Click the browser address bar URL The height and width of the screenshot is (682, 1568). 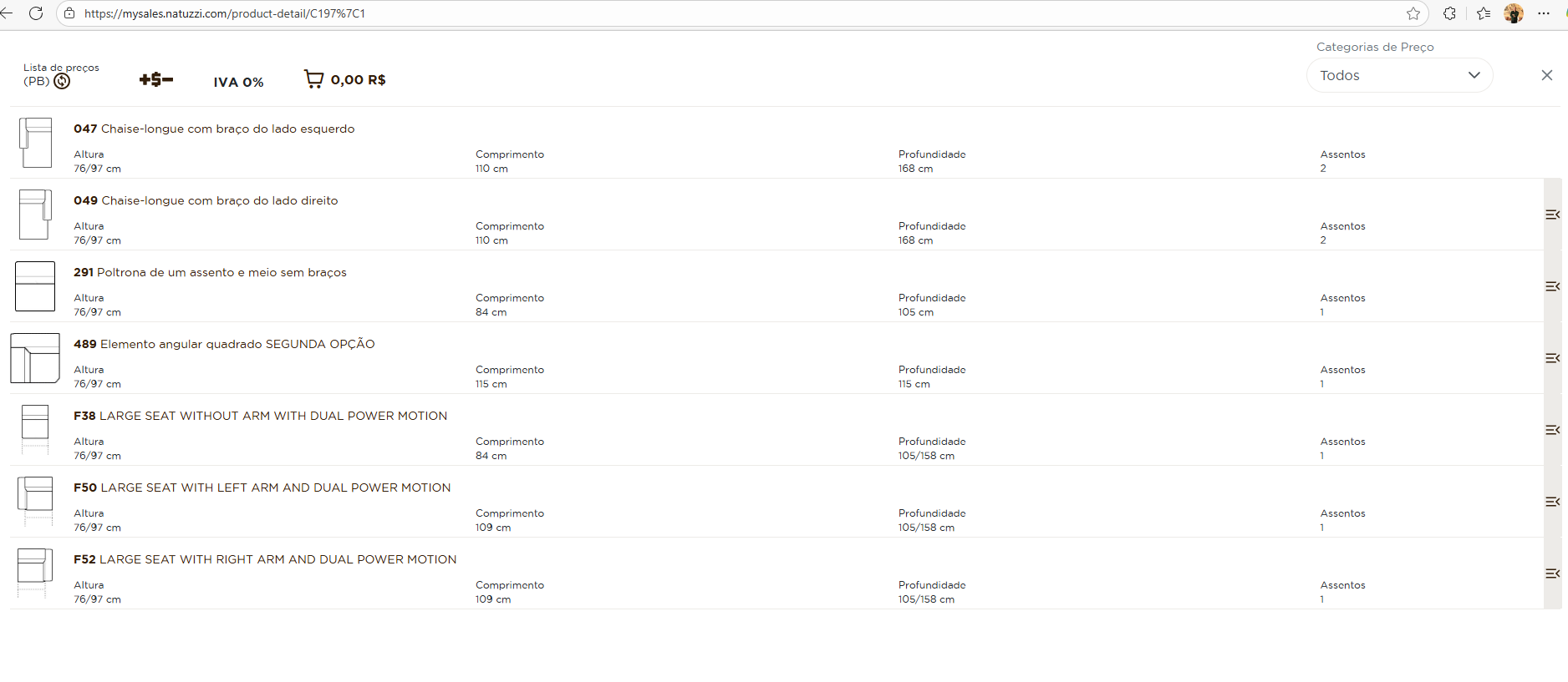[x=224, y=13]
